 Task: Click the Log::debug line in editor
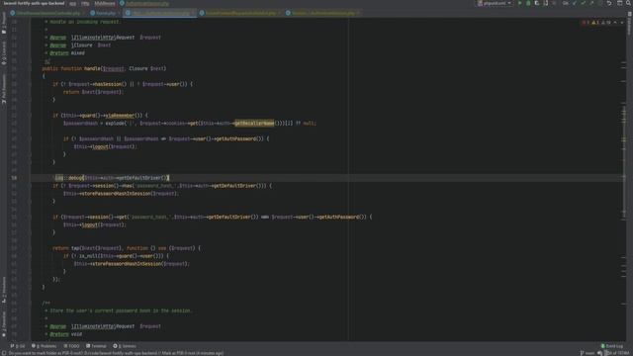click(x=112, y=178)
